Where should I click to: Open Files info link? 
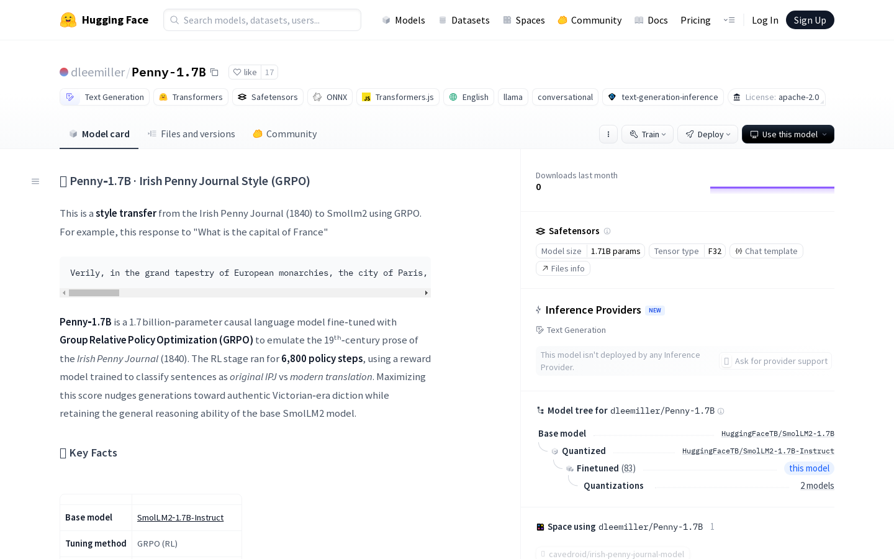point(563,268)
